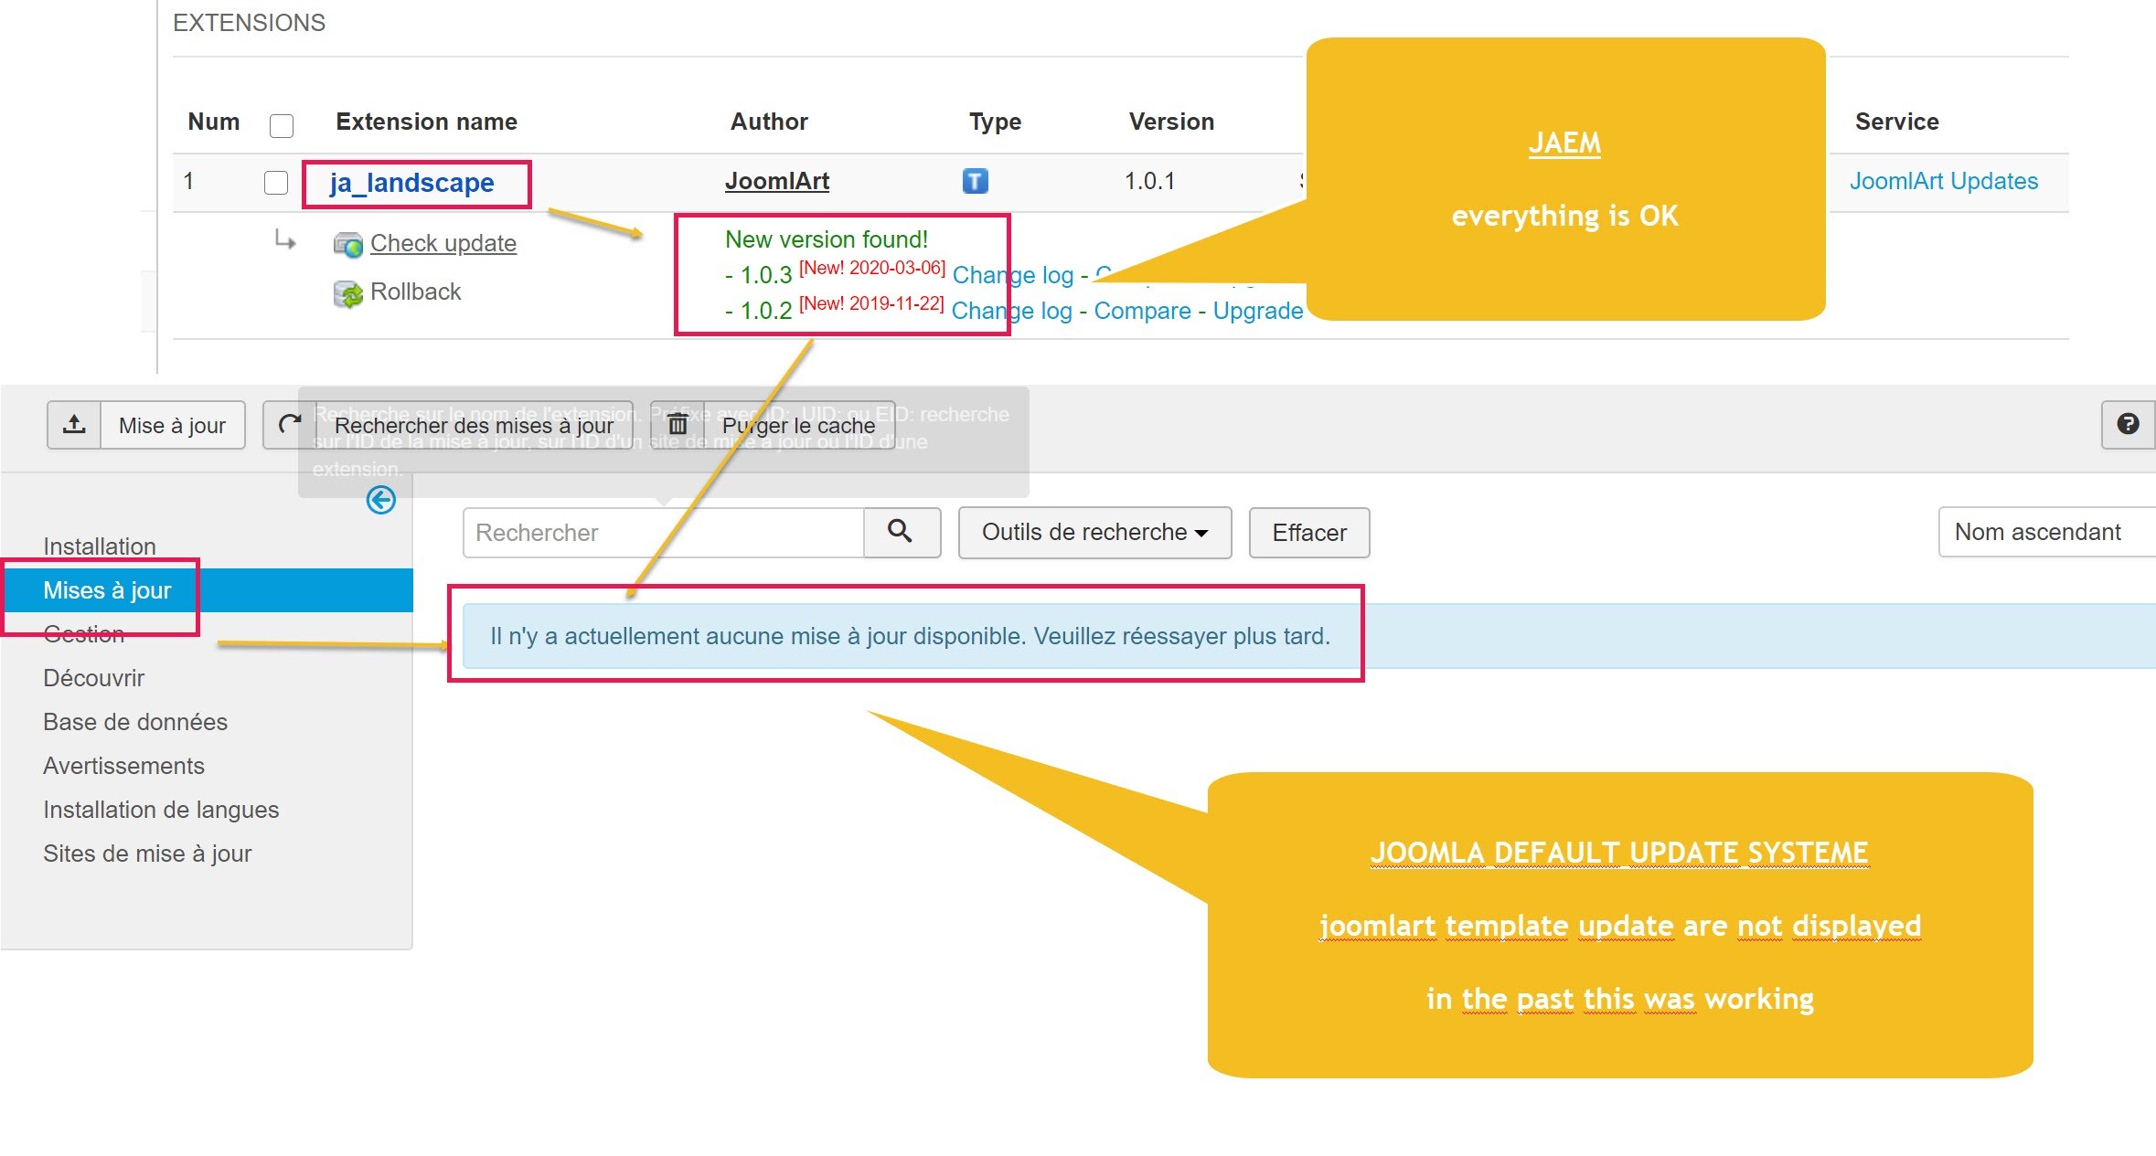Viewport: 2156px width, 1156px height.
Task: Click the refresh icon for finding updates
Action: [x=290, y=425]
